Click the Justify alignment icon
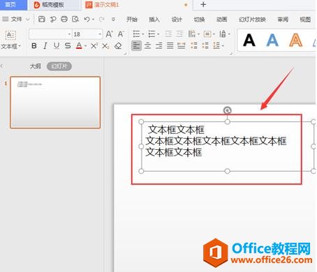Viewport: 317px width, 272px height. [170, 45]
